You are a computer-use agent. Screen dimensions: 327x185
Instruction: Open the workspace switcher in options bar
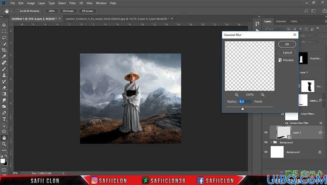pyautogui.click(x=313, y=11)
